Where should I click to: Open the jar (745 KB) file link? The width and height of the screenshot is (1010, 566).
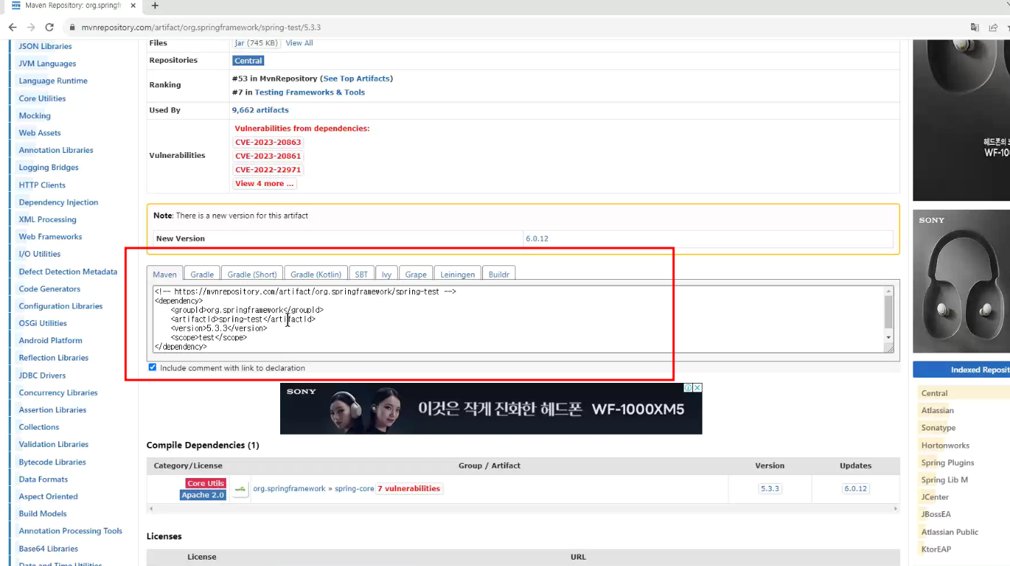point(256,43)
